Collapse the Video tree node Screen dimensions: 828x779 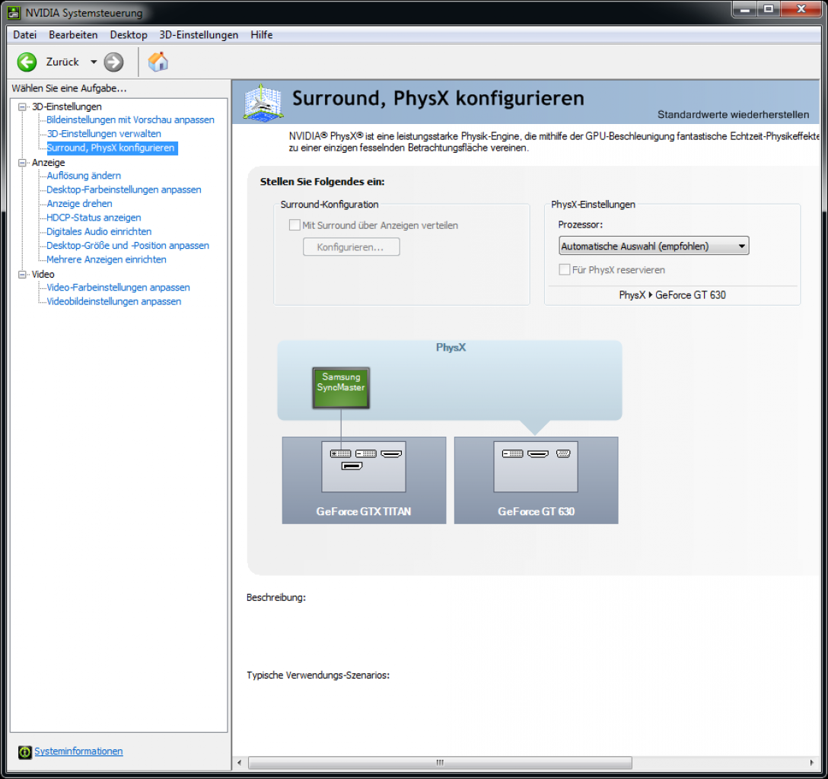[22, 275]
